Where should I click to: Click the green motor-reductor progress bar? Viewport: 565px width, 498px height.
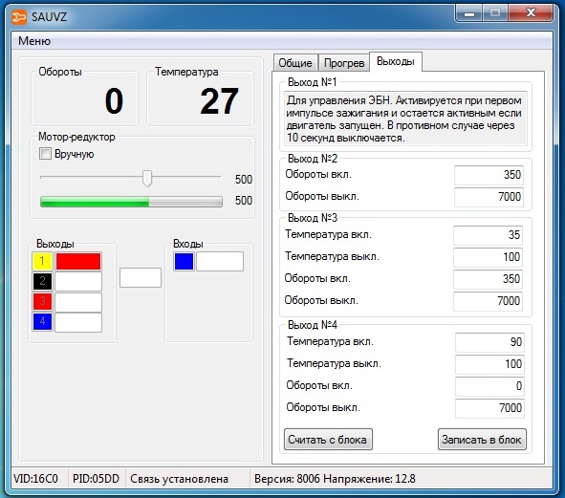coord(131,202)
